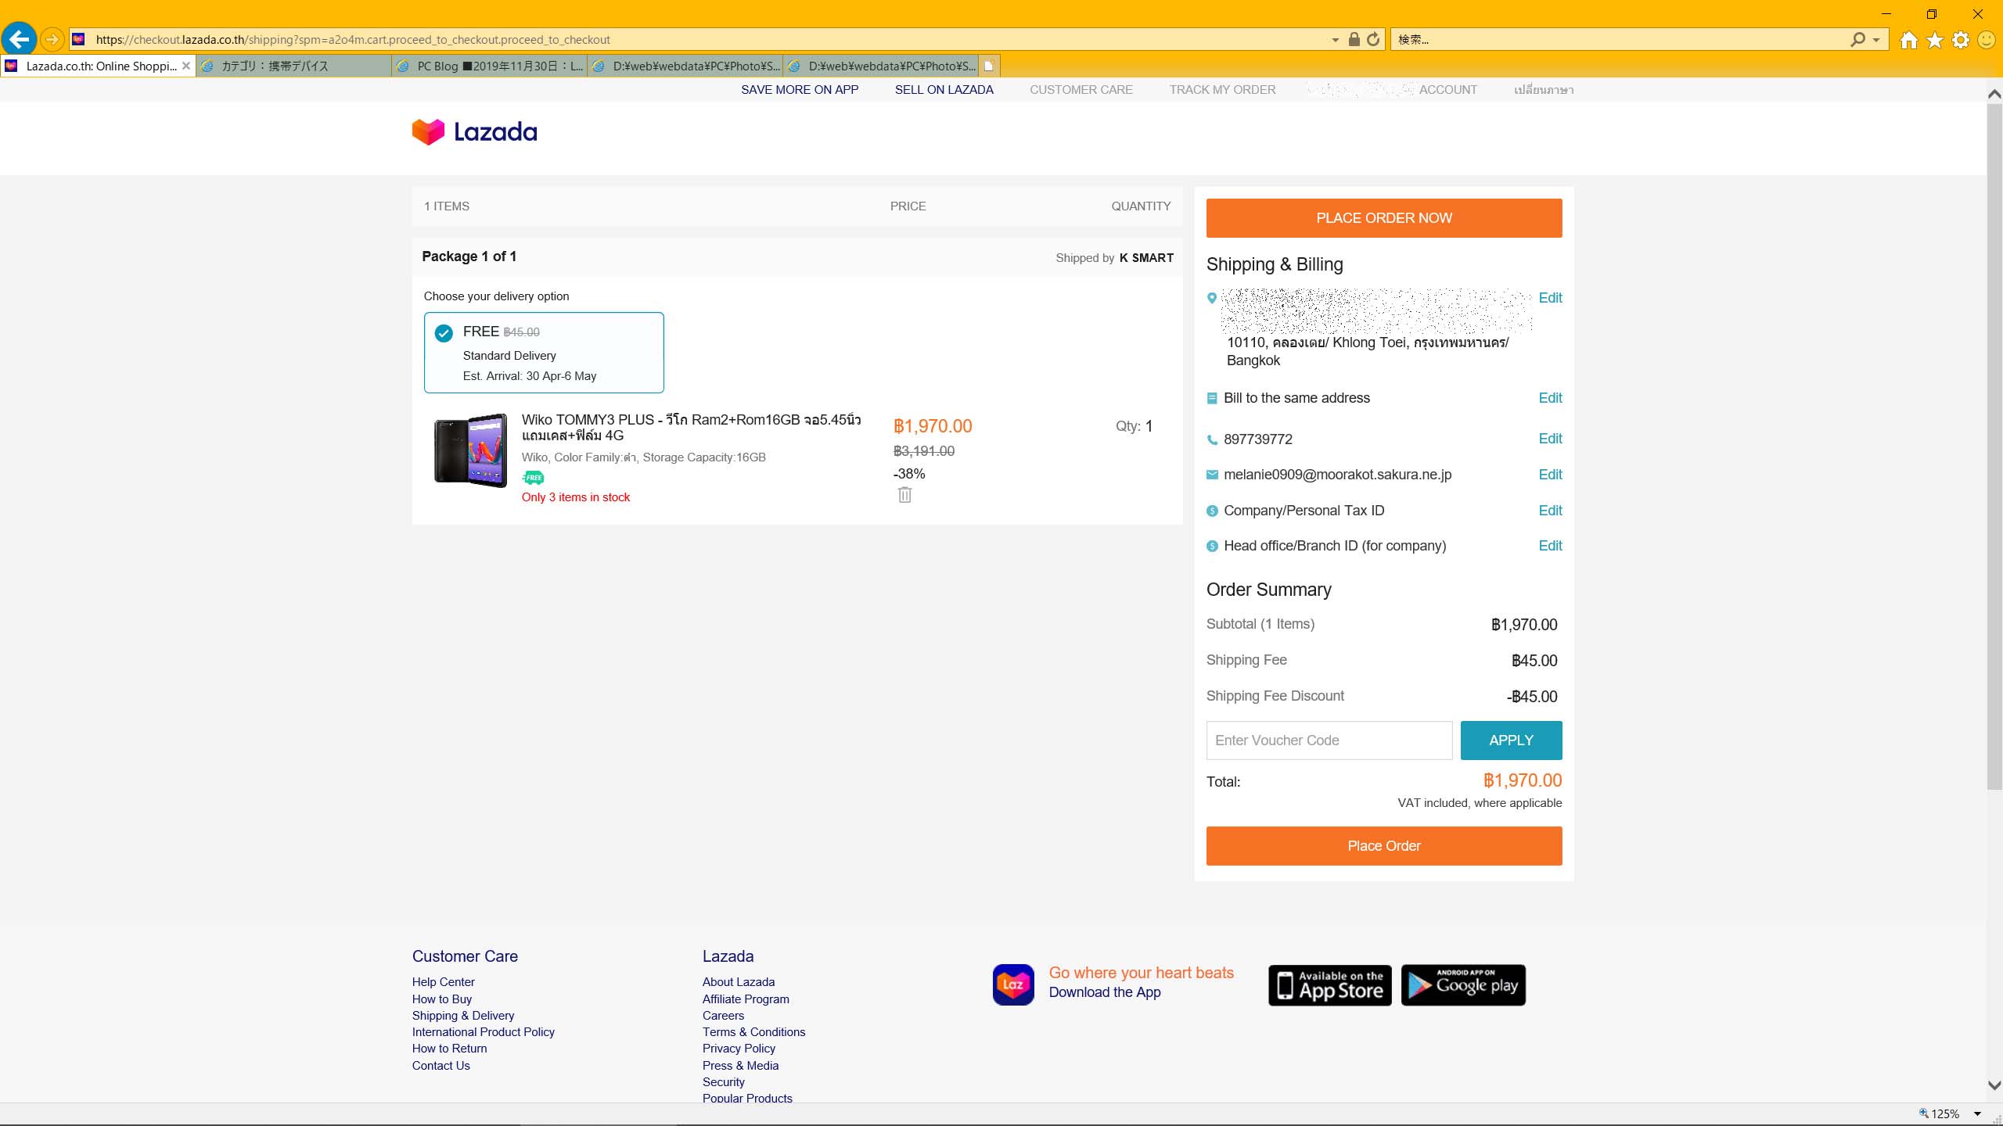Screen dimensions: 2003x1126
Task: Click the เปลี่ยนภาษา language switcher
Action: [x=1544, y=90]
